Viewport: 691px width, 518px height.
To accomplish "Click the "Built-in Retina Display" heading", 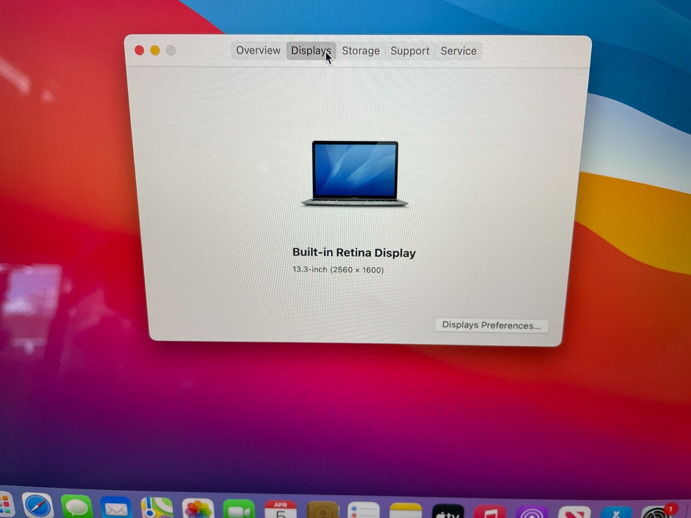I will [354, 253].
